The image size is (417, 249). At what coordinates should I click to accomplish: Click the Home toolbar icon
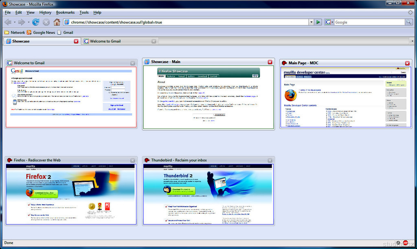coord(57,22)
